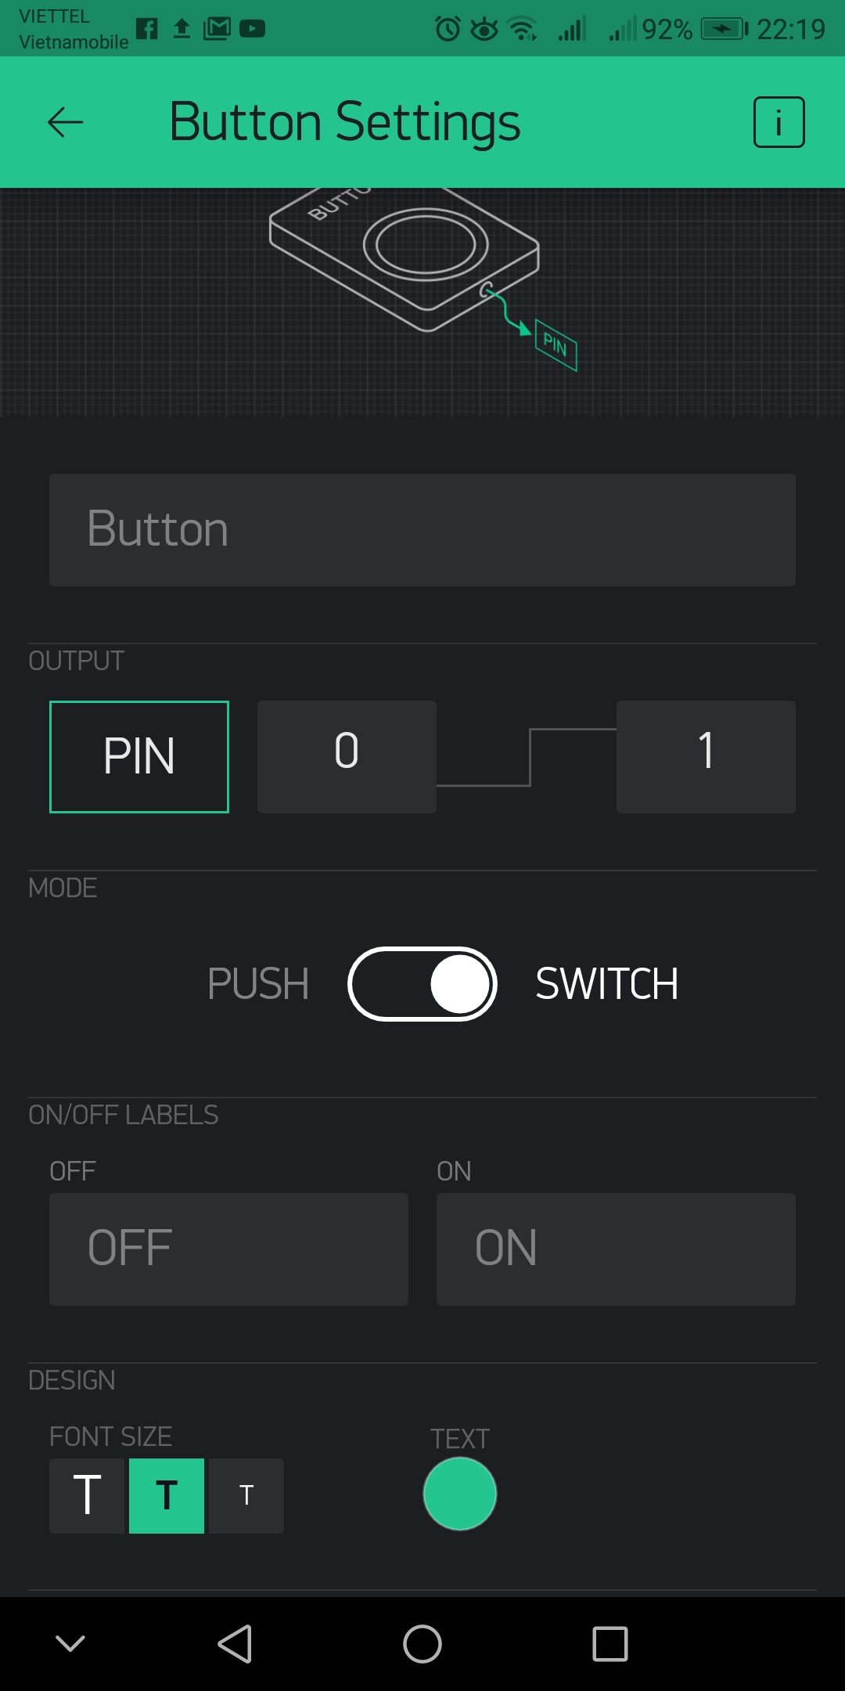
Task: Tap the button widget illustration
Action: (422, 274)
